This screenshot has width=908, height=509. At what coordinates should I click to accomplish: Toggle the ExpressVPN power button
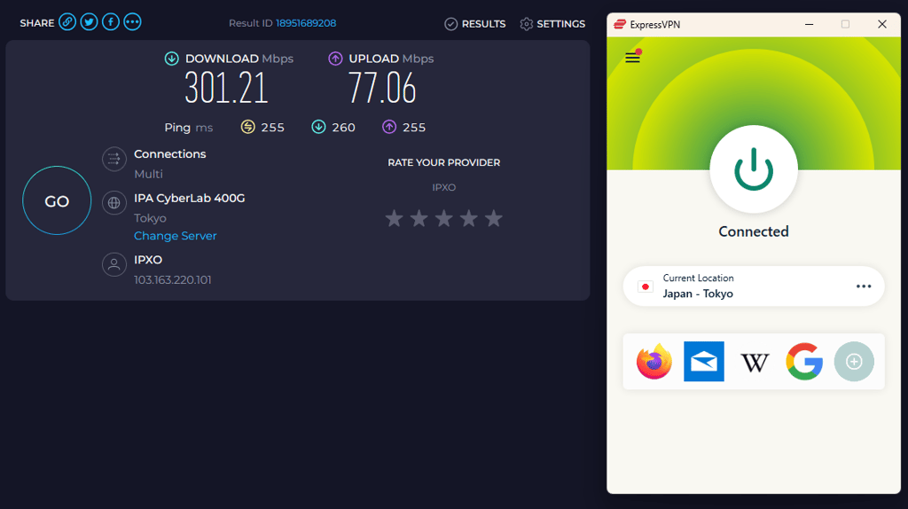point(754,169)
